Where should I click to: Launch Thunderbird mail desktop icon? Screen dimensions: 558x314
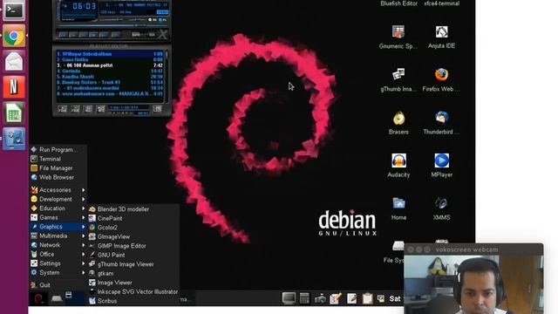(x=441, y=123)
